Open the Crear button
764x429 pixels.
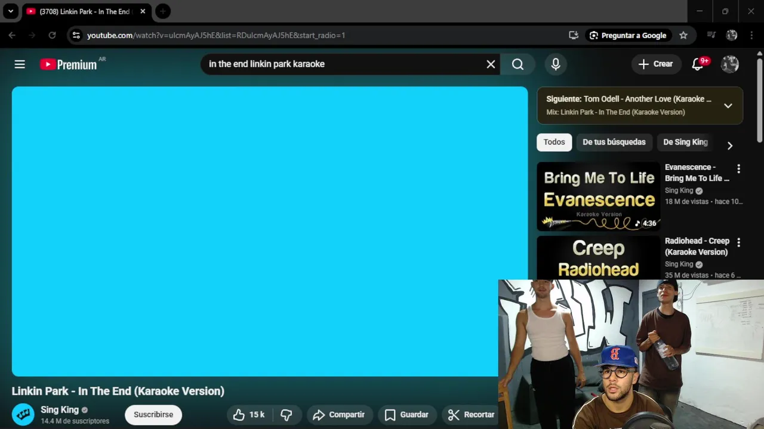click(x=656, y=64)
